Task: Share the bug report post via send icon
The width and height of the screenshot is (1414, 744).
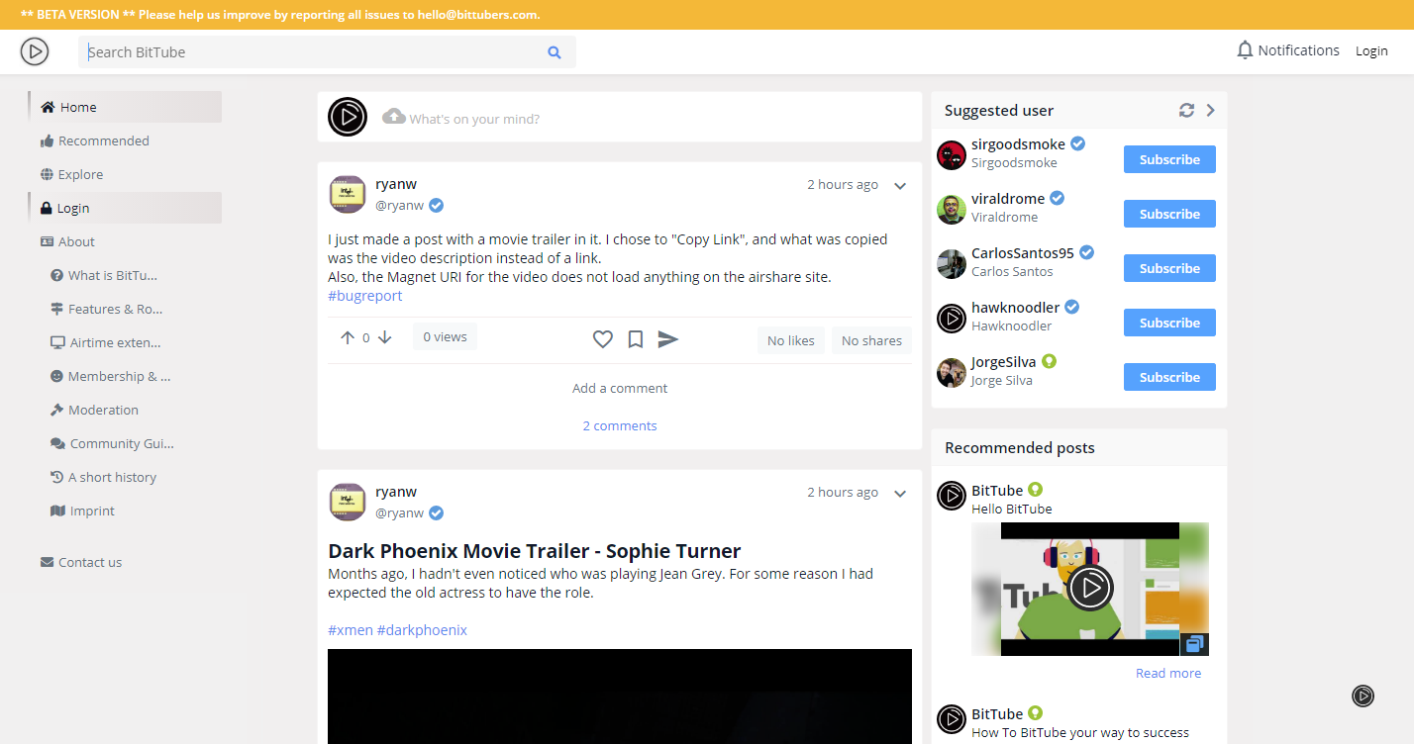Action: [x=668, y=339]
